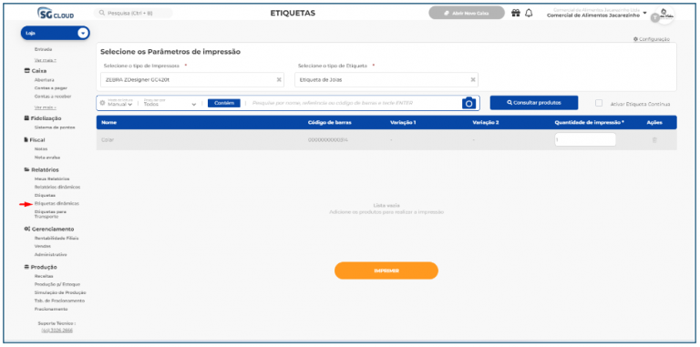
Task: Click the camera barcode scan icon
Action: click(x=468, y=103)
